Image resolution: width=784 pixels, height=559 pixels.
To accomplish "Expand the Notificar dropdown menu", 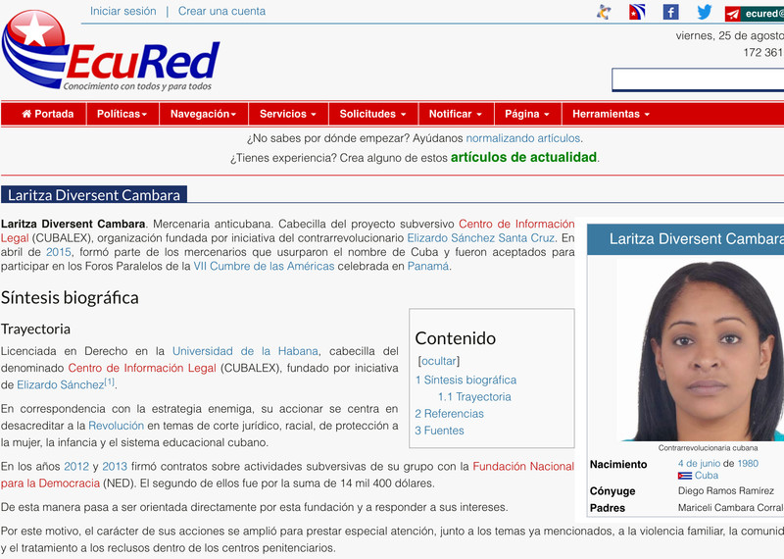I will click(456, 114).
